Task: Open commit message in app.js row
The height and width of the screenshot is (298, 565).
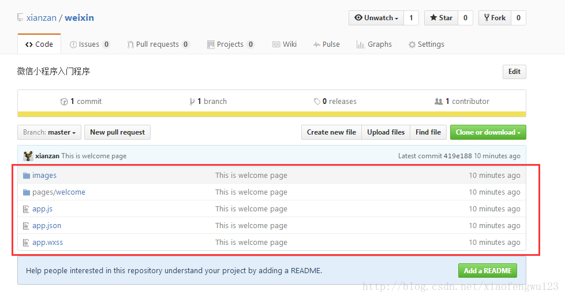Action: click(x=251, y=209)
